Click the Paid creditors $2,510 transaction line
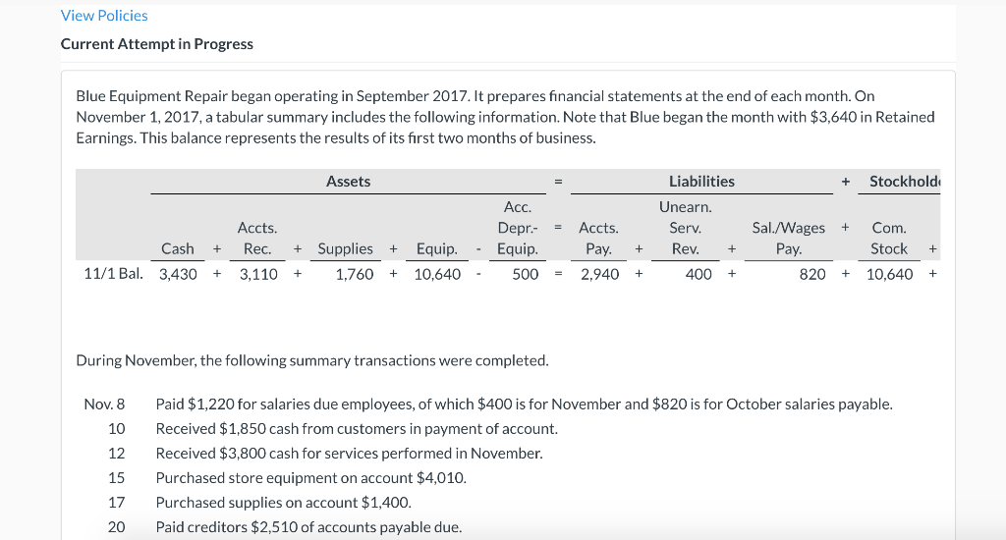Viewport: 1006px width, 540px height. tap(308, 527)
